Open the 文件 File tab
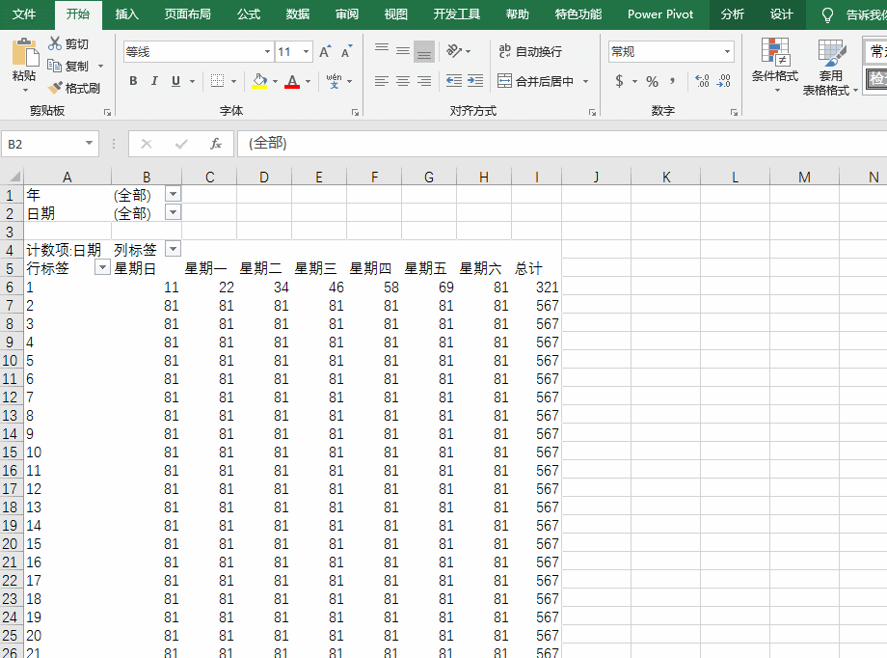Screen dimensions: 887x658 (x=24, y=14)
